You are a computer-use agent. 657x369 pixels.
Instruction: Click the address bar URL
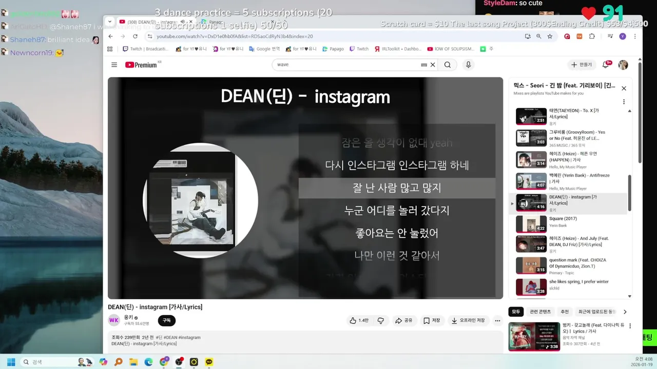[x=235, y=36]
